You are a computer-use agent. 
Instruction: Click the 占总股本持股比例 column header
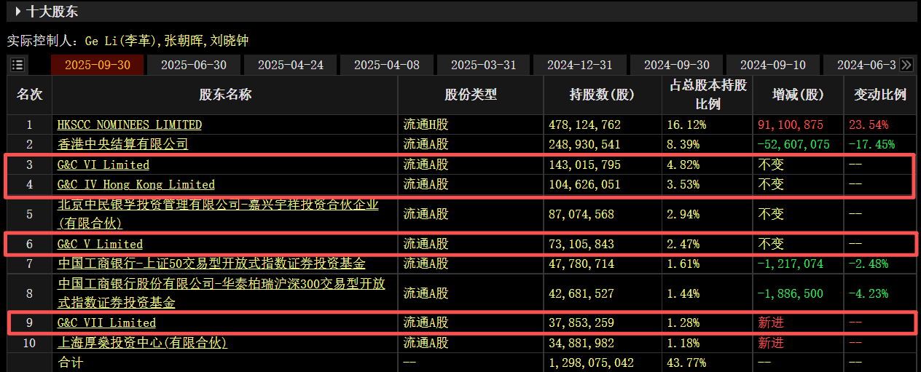click(x=708, y=95)
